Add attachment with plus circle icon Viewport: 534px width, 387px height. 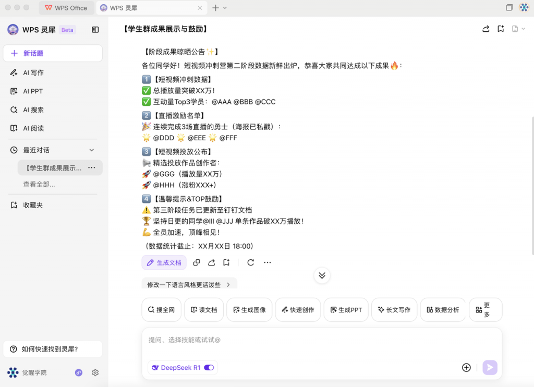[x=466, y=368]
